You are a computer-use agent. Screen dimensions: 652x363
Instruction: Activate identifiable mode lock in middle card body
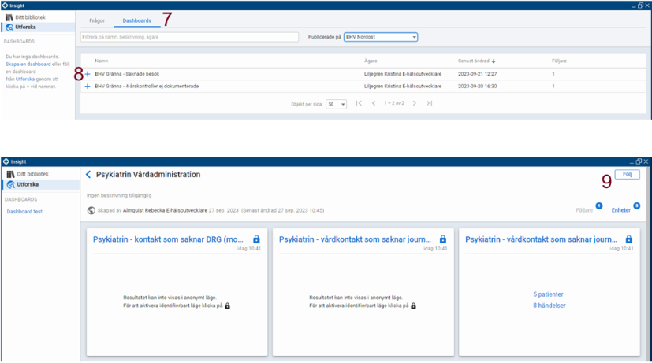[x=413, y=306]
